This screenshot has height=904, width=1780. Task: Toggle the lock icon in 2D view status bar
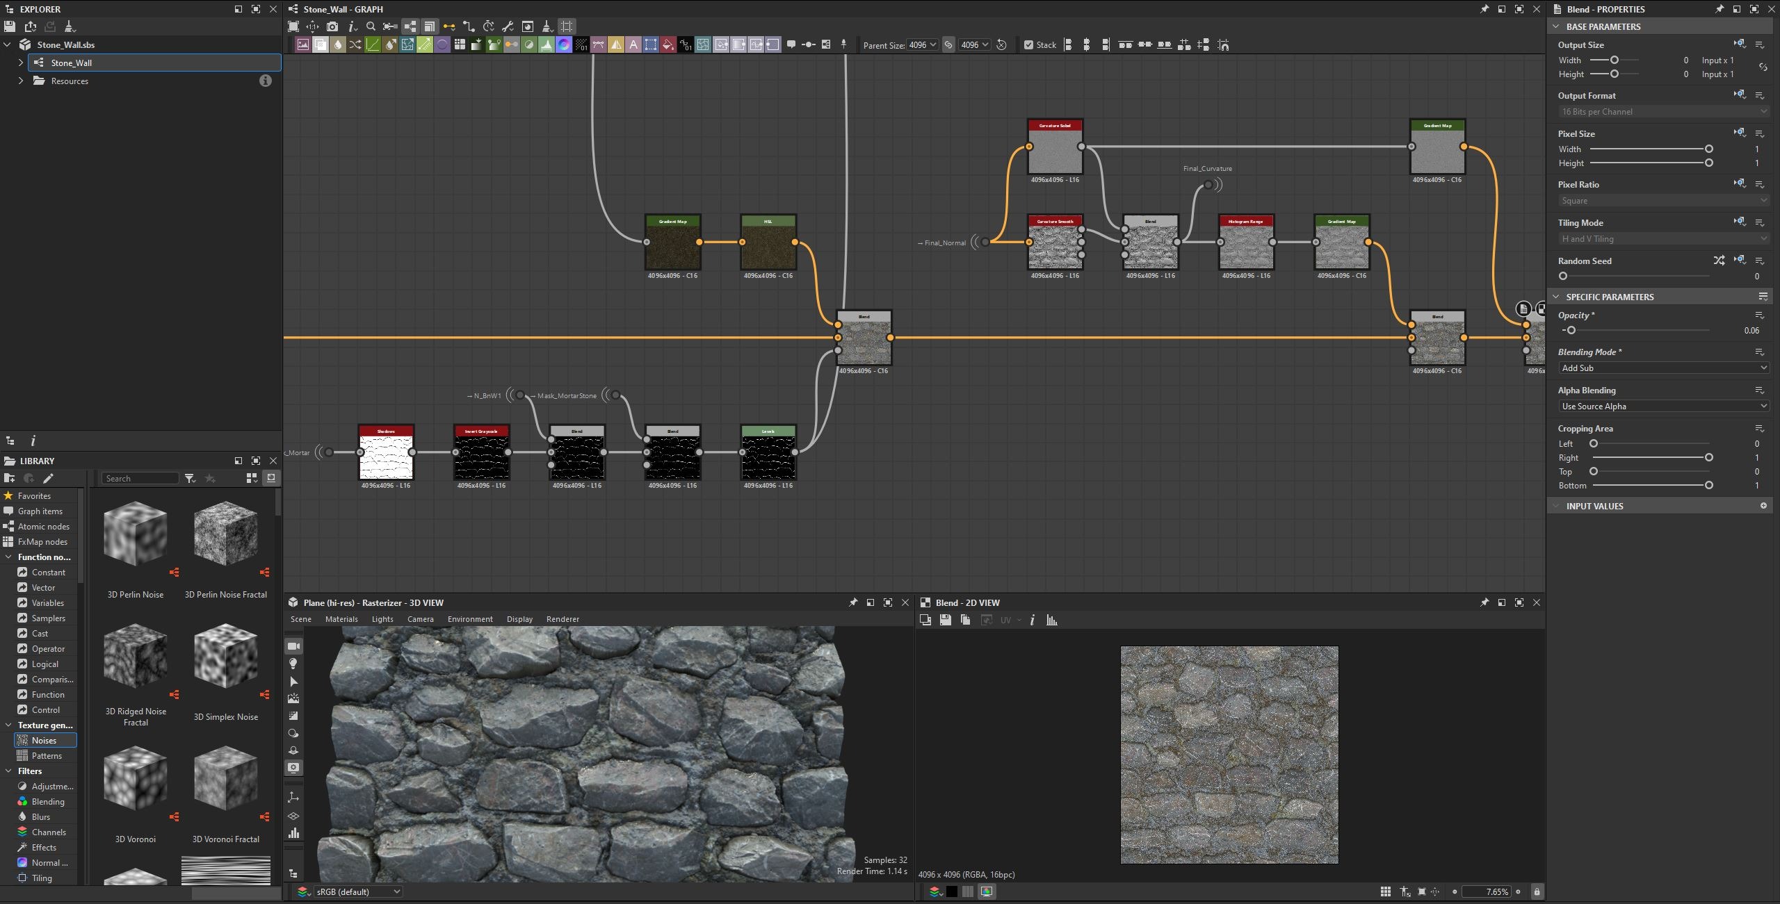(x=1537, y=891)
